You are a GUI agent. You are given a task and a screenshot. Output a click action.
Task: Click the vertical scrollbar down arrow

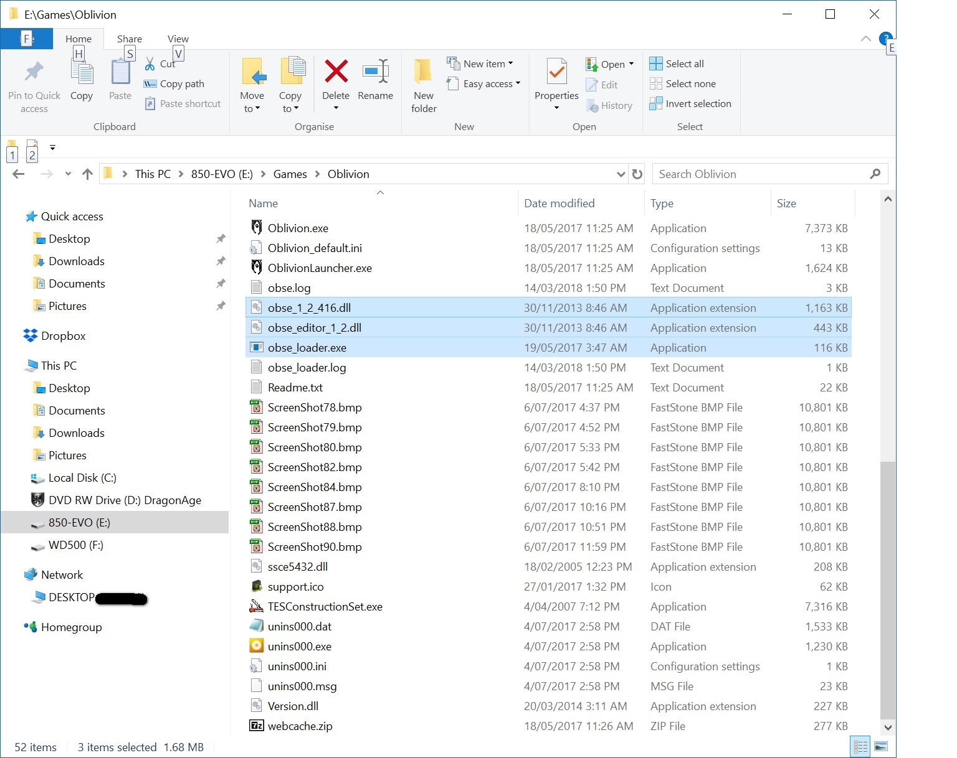888,727
